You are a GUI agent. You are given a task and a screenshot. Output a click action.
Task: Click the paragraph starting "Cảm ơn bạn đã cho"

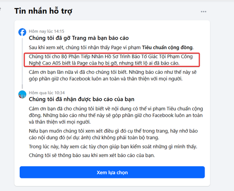click(x=116, y=115)
